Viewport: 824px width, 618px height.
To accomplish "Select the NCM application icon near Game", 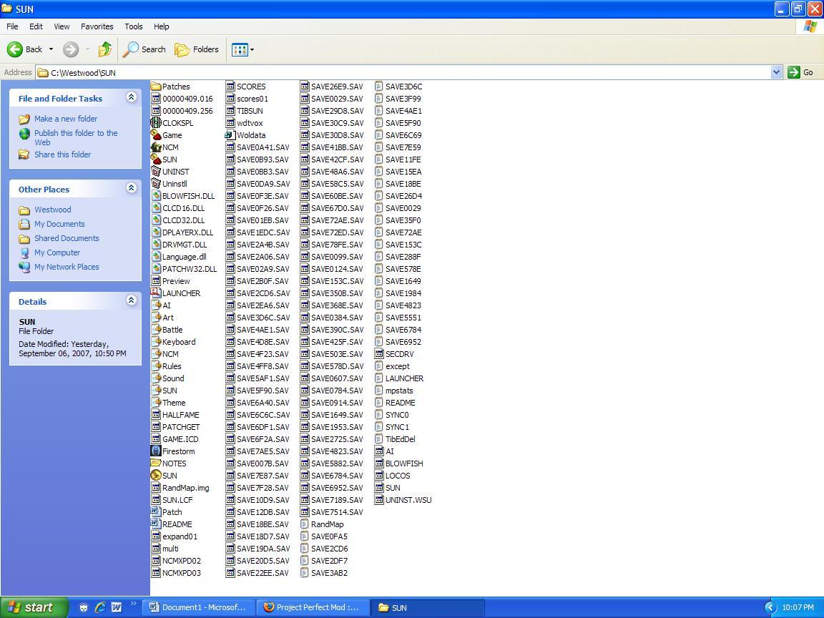I will click(155, 147).
